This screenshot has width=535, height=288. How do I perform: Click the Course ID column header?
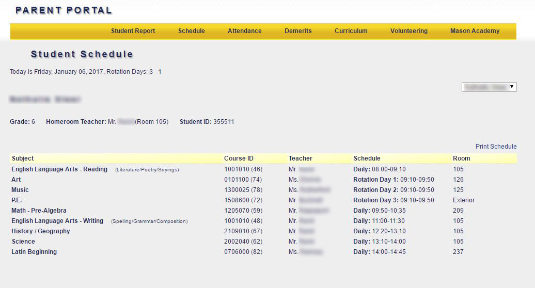tap(239, 158)
